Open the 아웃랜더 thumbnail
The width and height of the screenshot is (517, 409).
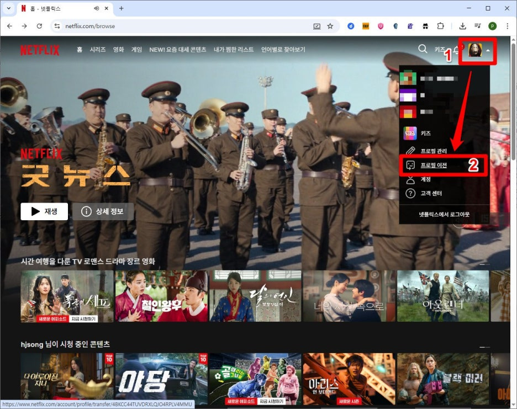coord(443,296)
